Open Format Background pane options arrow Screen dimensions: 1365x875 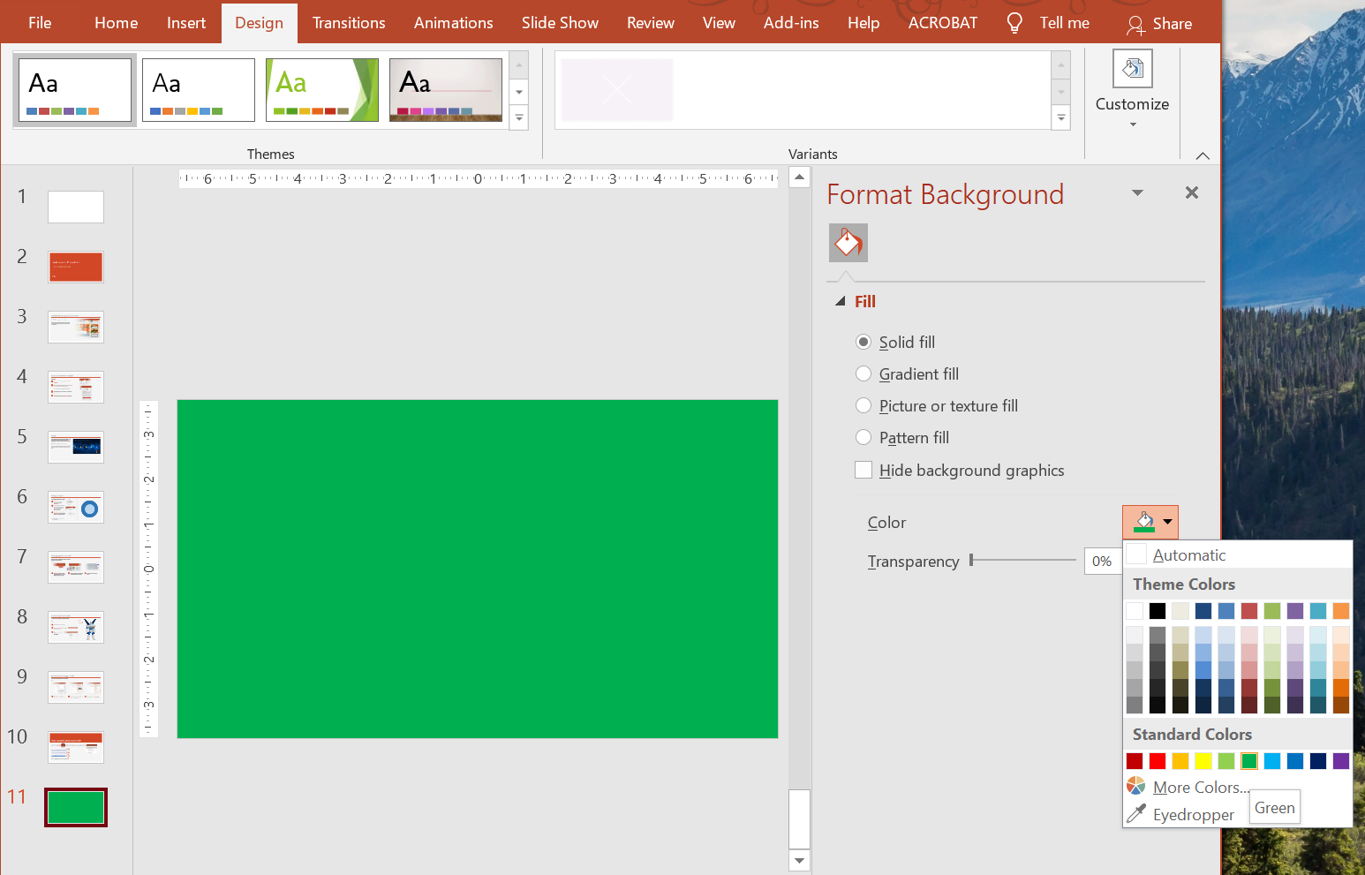point(1137,192)
